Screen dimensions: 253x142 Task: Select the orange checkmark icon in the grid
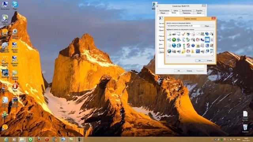pyautogui.click(x=183, y=34)
